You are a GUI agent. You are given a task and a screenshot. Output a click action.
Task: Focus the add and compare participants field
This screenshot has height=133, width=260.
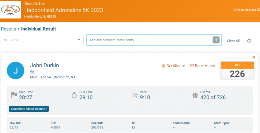(149, 40)
